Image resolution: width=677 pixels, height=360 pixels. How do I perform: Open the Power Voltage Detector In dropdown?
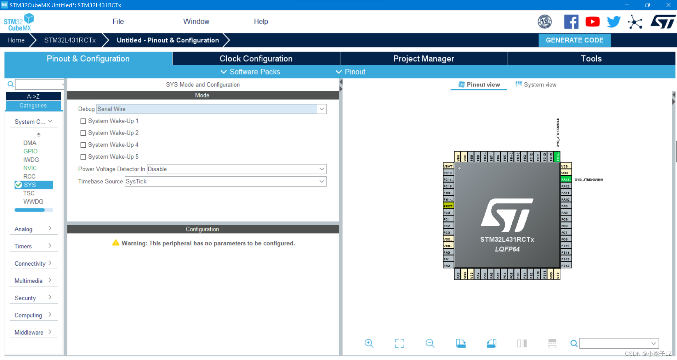[321, 169]
